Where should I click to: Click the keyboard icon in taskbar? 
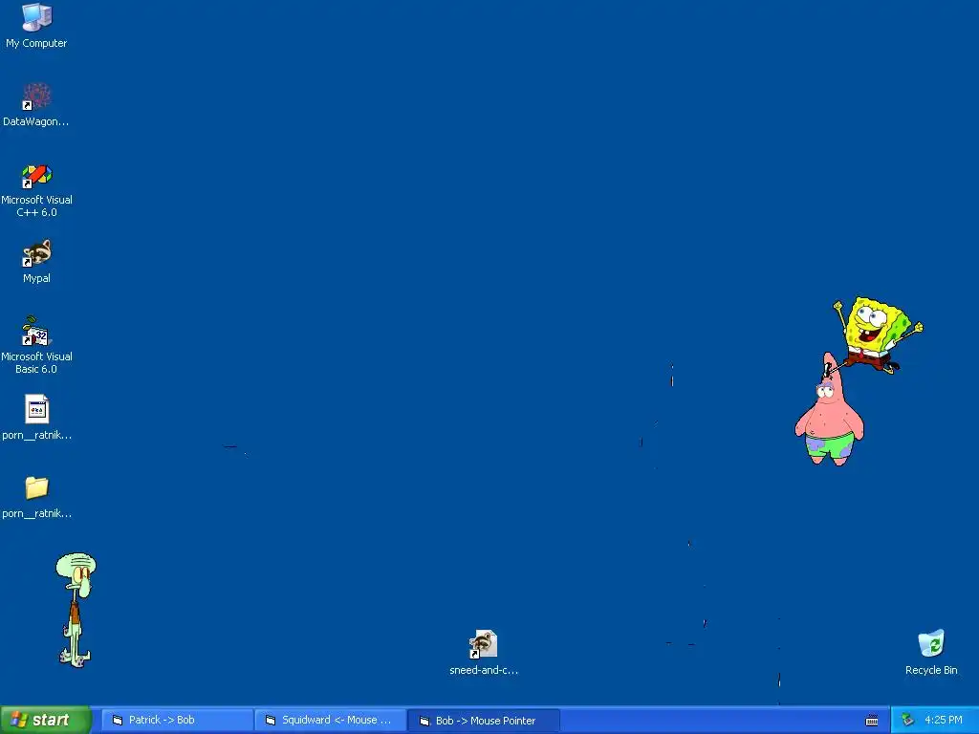point(872,721)
